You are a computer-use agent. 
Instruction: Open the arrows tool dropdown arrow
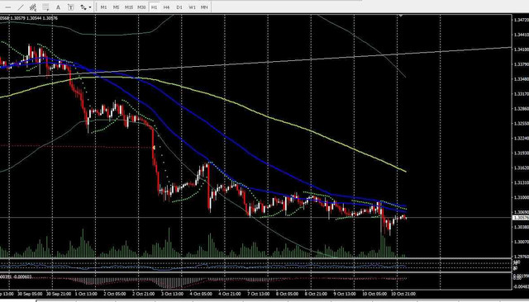[90, 7]
